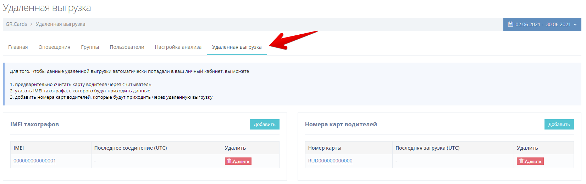The image size is (586, 184).
Task: Switch to the Главная tab
Action: pos(18,47)
